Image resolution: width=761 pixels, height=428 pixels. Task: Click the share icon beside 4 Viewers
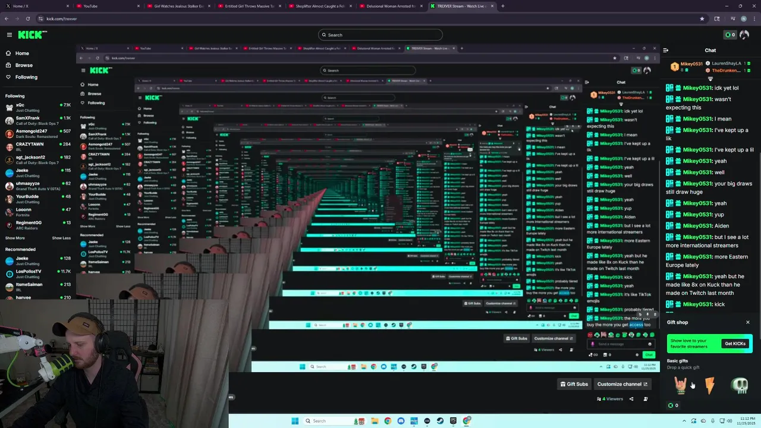631,399
